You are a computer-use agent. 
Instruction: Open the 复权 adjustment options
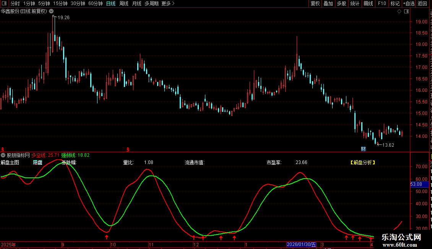[315, 3]
